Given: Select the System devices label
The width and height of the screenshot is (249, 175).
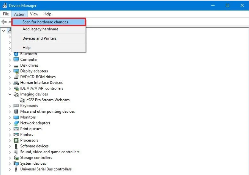Looking at the screenshot, I should click(x=33, y=163).
